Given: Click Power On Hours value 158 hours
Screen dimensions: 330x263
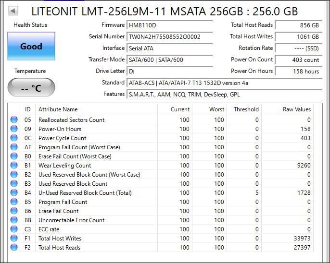Looking at the screenshot, I should tap(299, 72).
